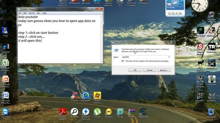Open the PowerISO desktop icon
The image size is (220, 123).
[x=109, y=113]
